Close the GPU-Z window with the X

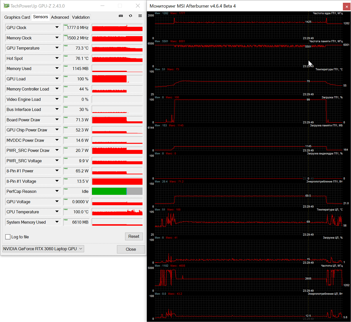[x=138, y=6]
